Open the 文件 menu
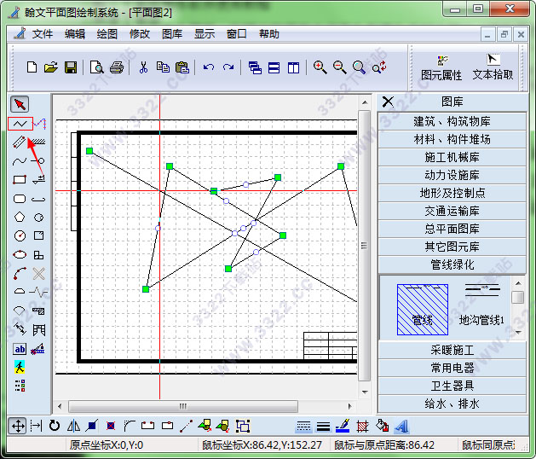The width and height of the screenshot is (536, 459). 43,34
